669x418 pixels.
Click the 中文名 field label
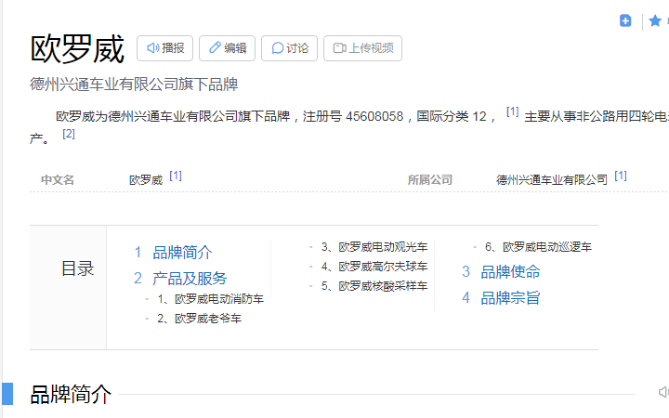coord(58,180)
